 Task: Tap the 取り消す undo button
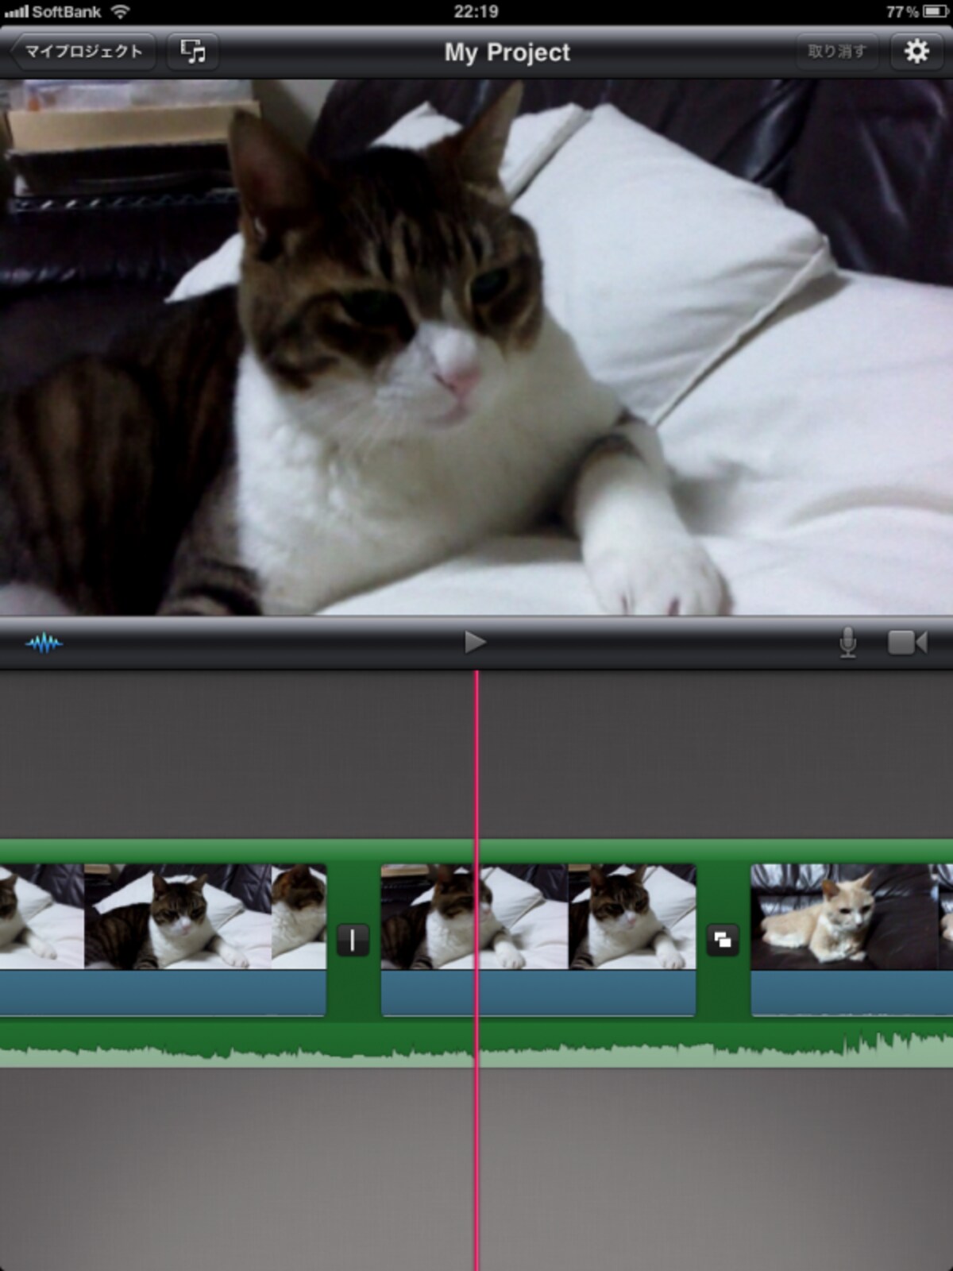pyautogui.click(x=837, y=52)
